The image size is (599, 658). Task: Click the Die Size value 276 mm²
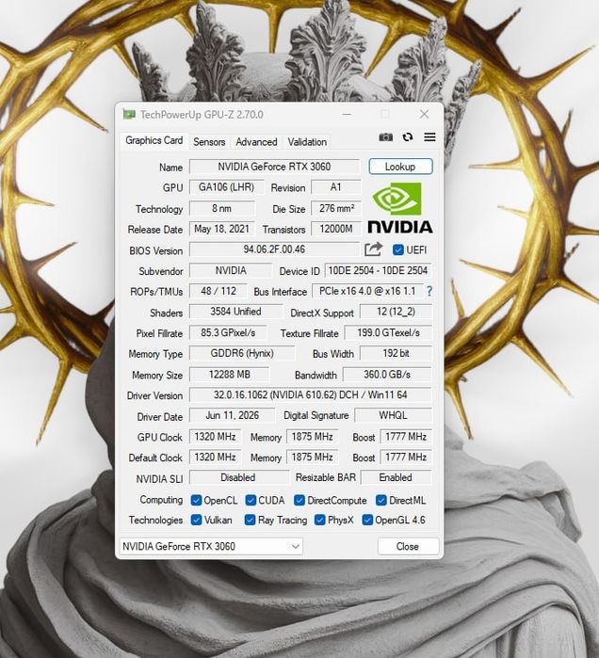pyautogui.click(x=336, y=208)
